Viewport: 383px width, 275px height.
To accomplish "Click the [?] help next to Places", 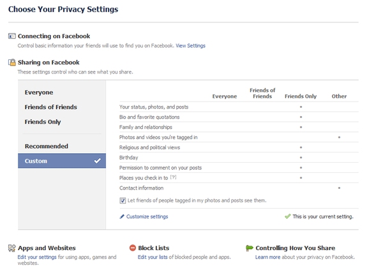I will tap(173, 177).
